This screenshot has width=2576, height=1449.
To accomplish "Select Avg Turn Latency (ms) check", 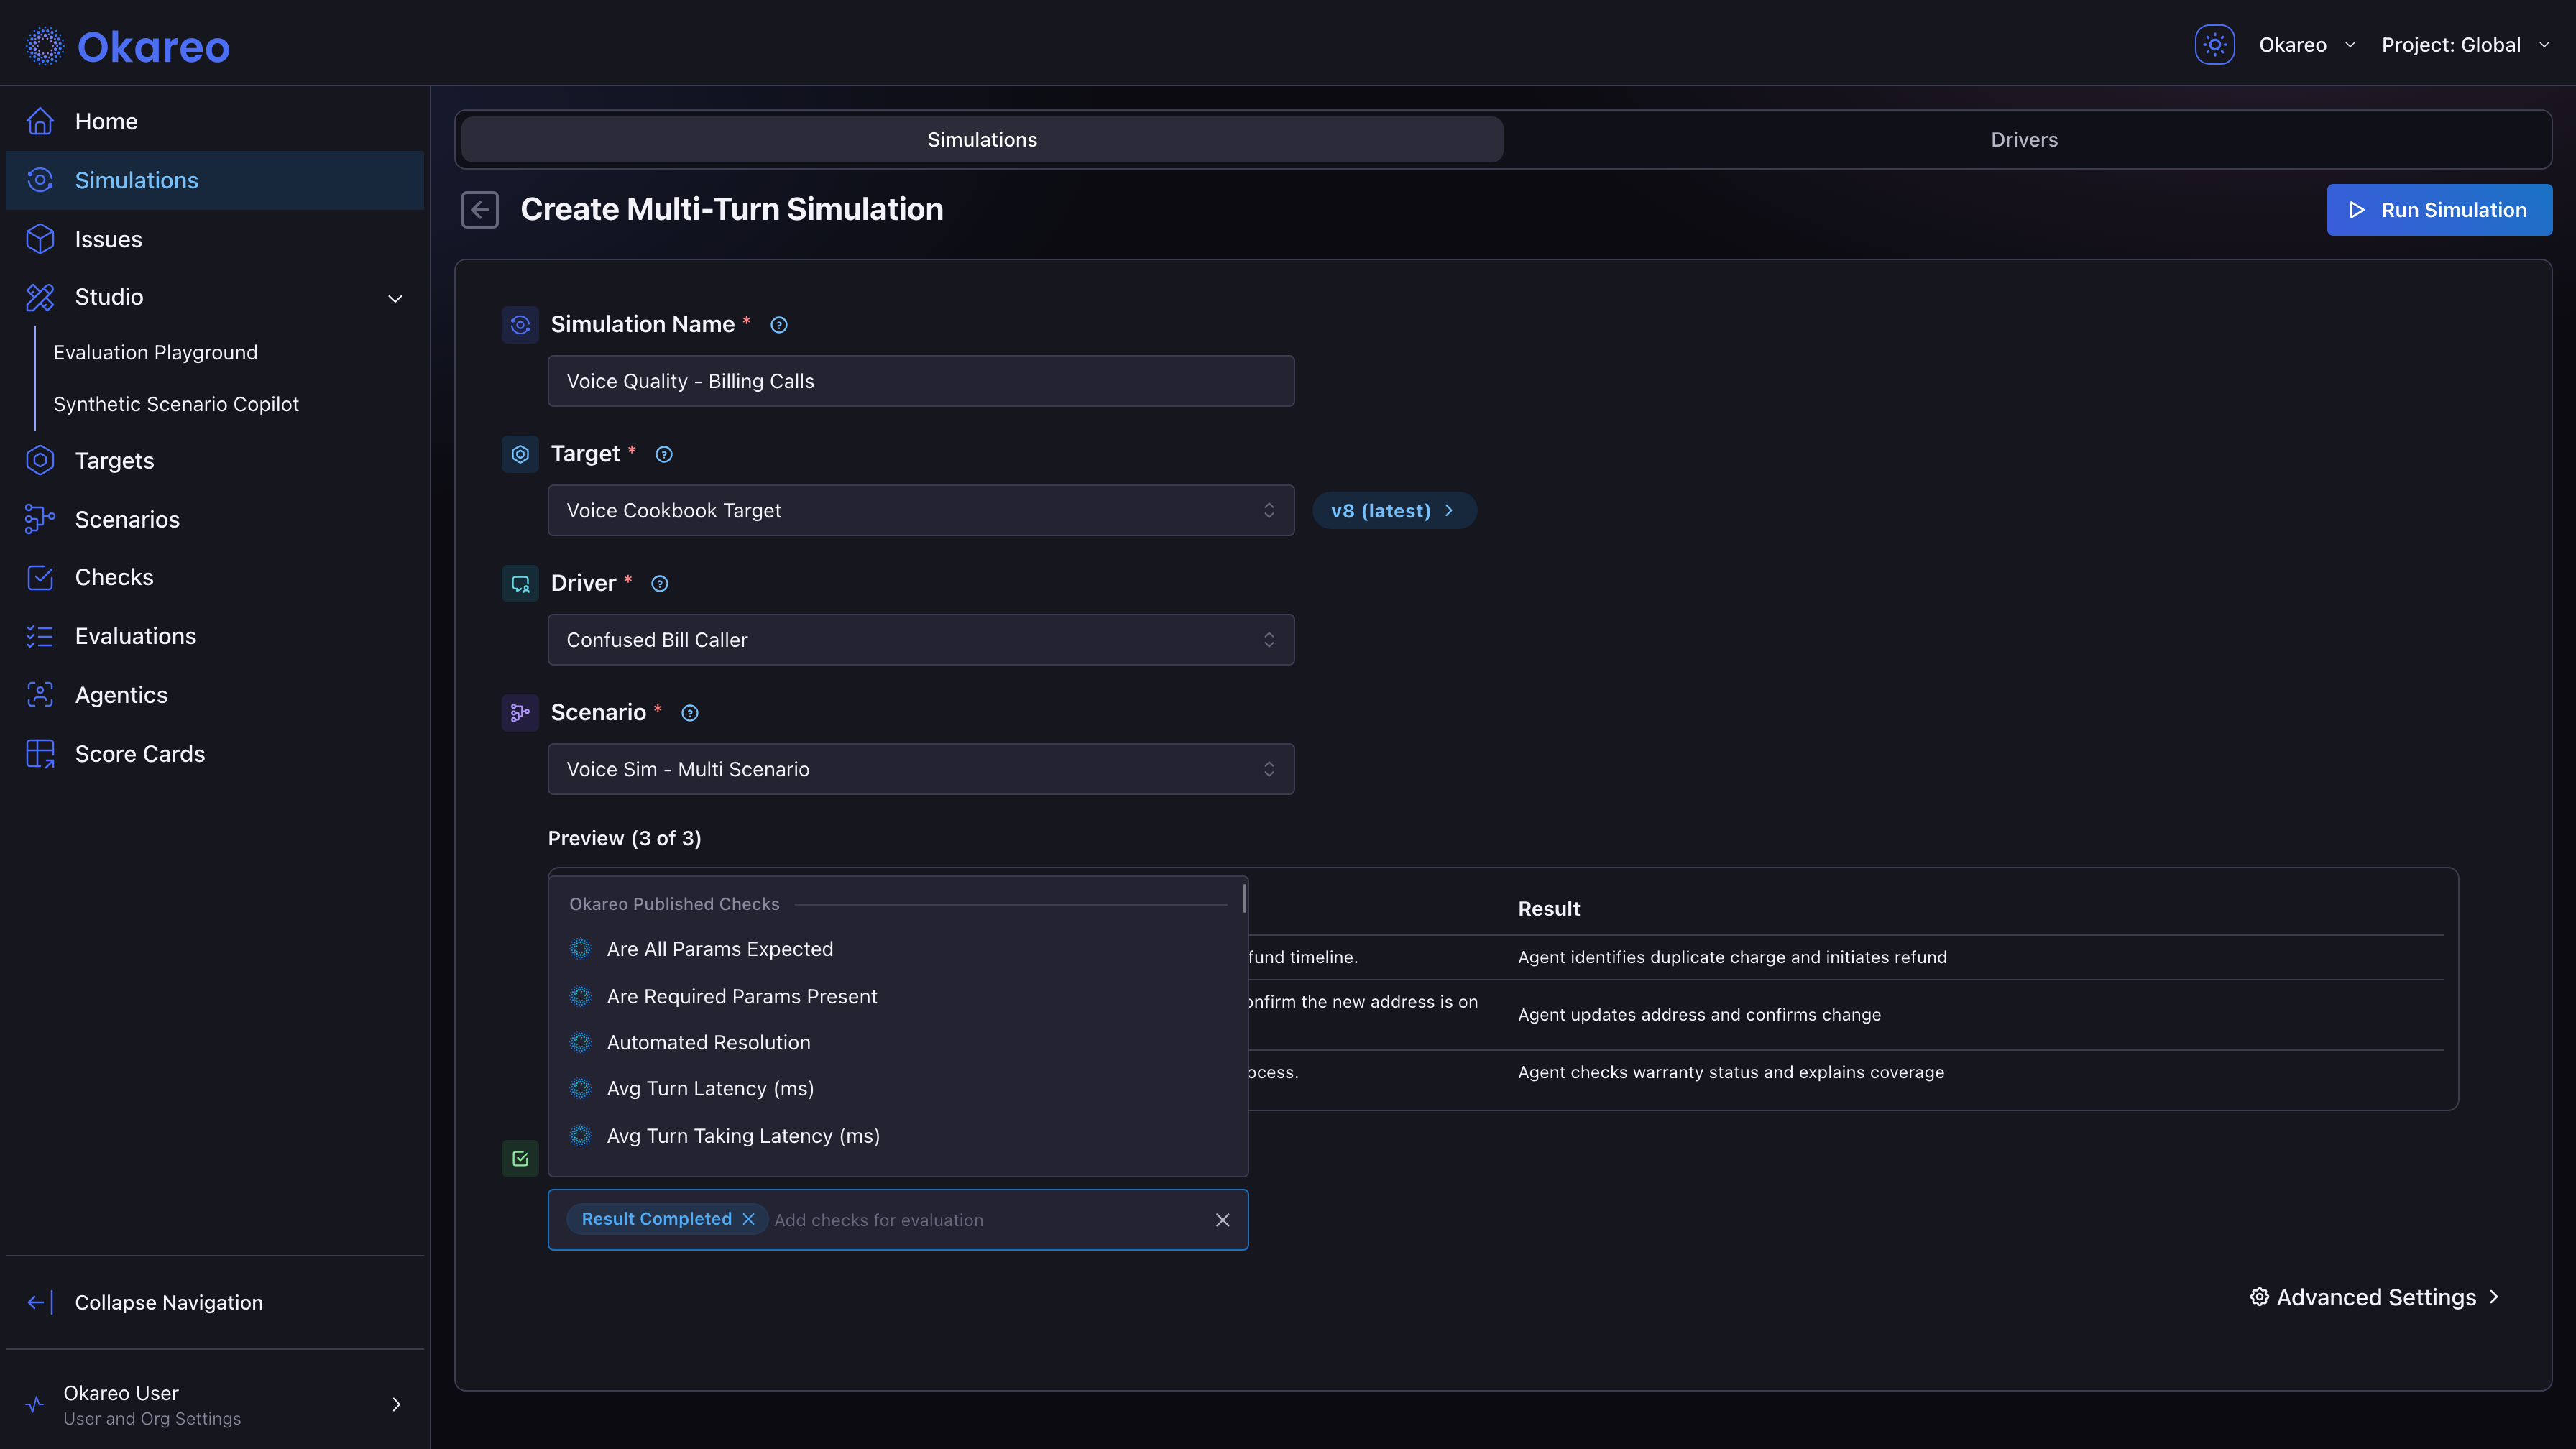I will coord(898,1088).
